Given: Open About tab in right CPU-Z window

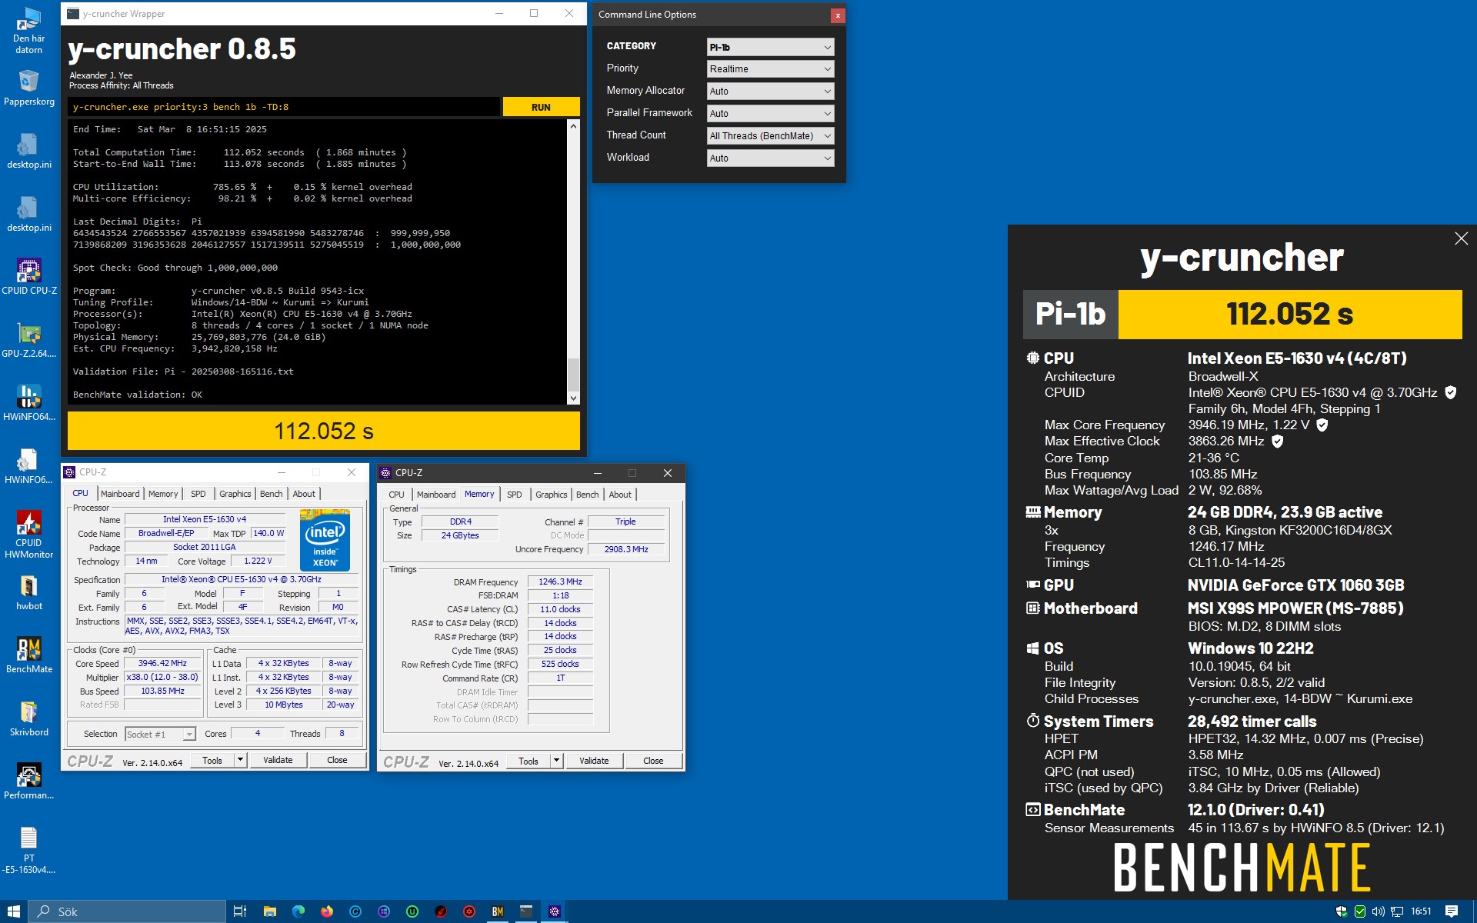Looking at the screenshot, I should pos(620,495).
